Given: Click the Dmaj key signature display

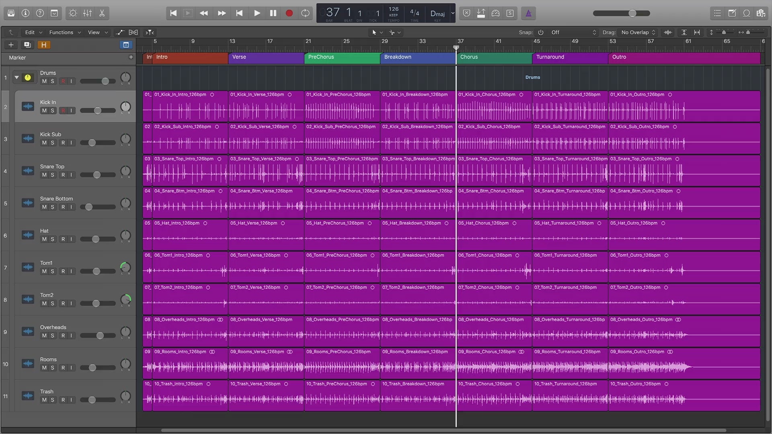Looking at the screenshot, I should click(x=437, y=14).
